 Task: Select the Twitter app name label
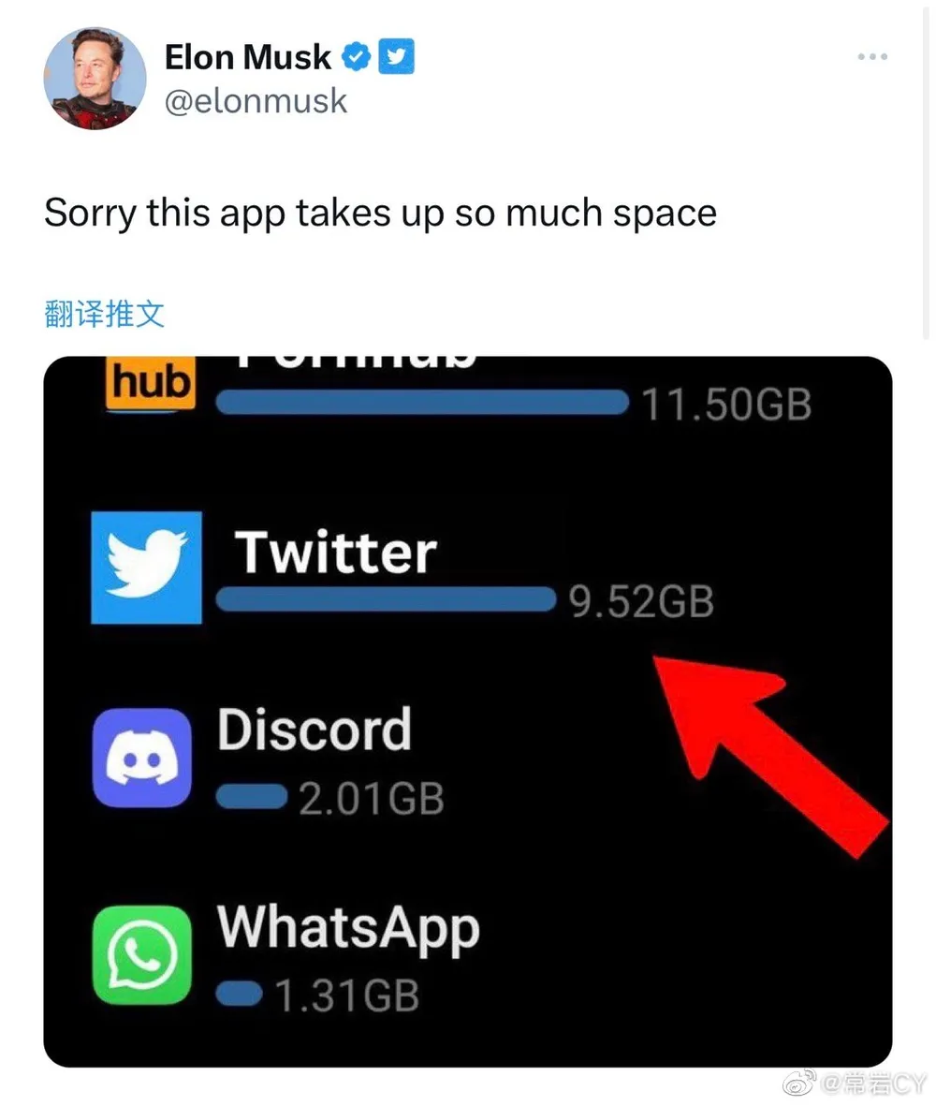click(335, 552)
